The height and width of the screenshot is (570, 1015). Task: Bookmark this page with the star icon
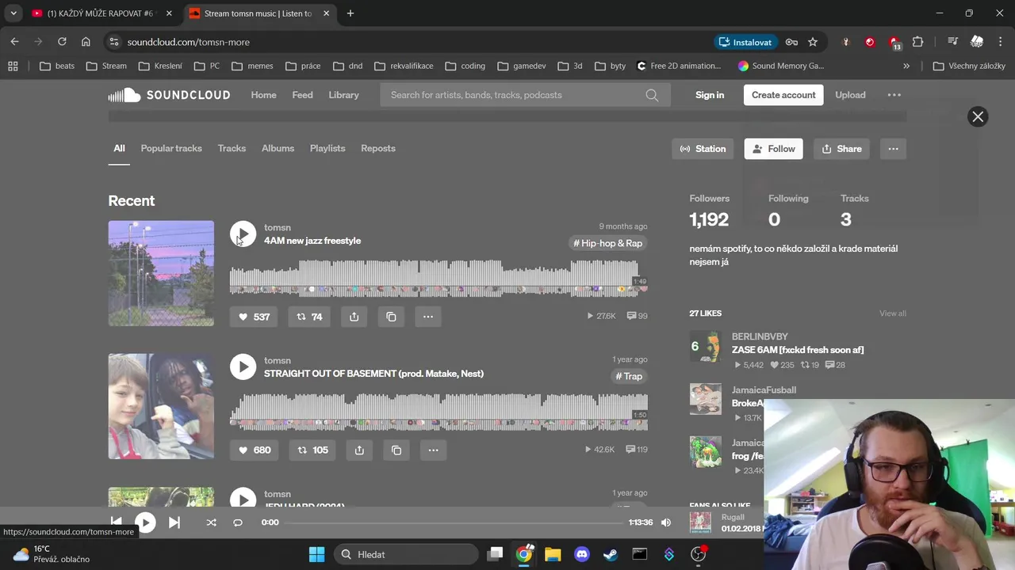point(813,42)
